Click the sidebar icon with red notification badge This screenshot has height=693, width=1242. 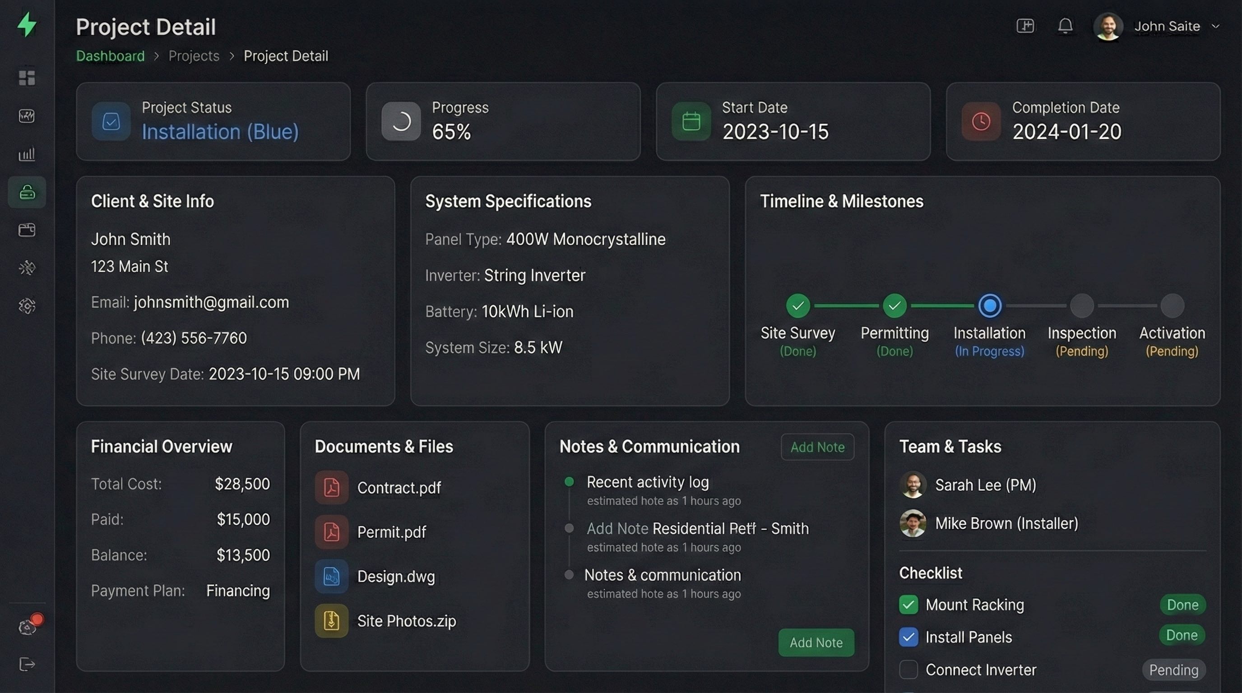pos(27,627)
